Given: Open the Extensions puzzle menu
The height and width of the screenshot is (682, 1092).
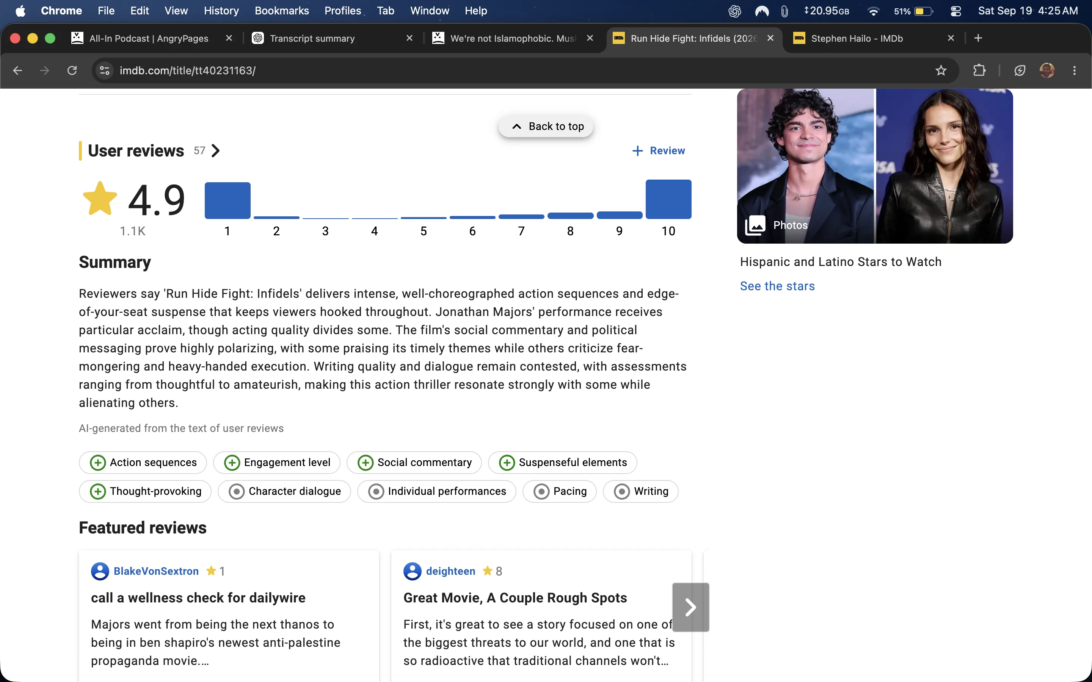Looking at the screenshot, I should (979, 70).
